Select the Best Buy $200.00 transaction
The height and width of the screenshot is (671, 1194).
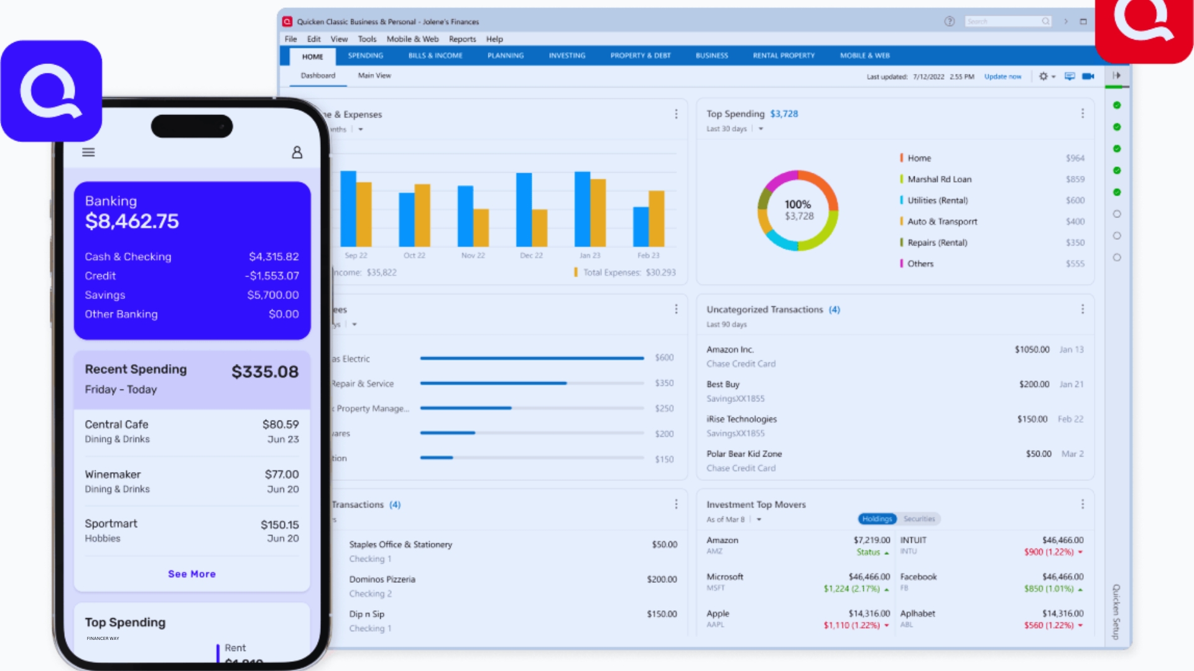[x=894, y=391]
